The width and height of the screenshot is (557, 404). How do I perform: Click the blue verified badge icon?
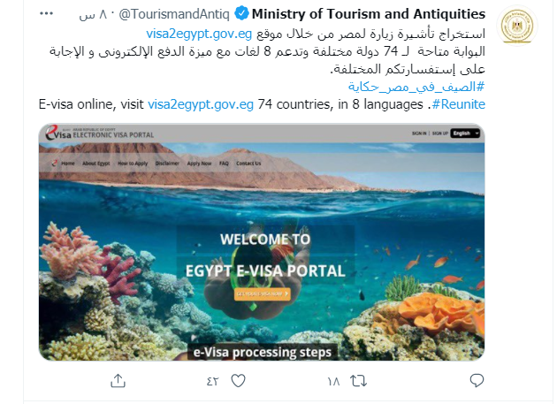pyautogui.click(x=241, y=14)
